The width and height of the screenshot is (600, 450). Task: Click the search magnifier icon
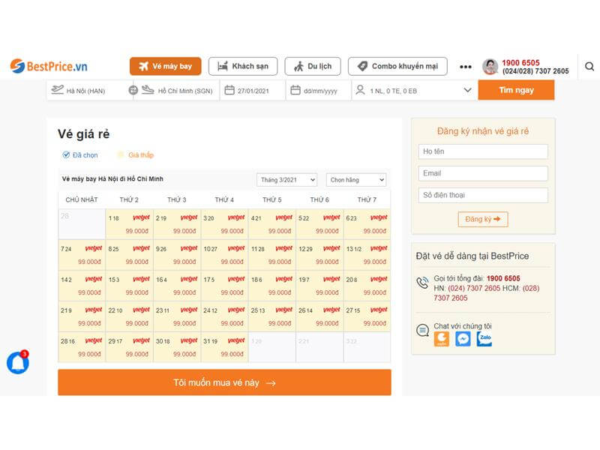click(589, 67)
